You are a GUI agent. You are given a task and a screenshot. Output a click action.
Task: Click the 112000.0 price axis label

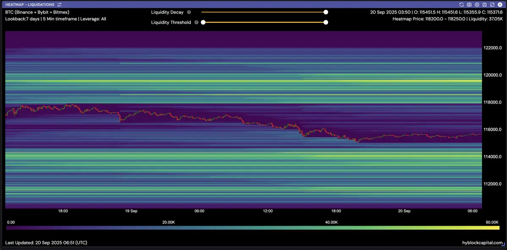pos(492,184)
